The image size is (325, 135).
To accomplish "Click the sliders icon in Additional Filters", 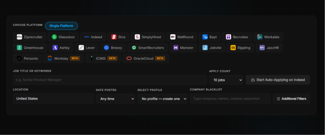I will (279, 99).
